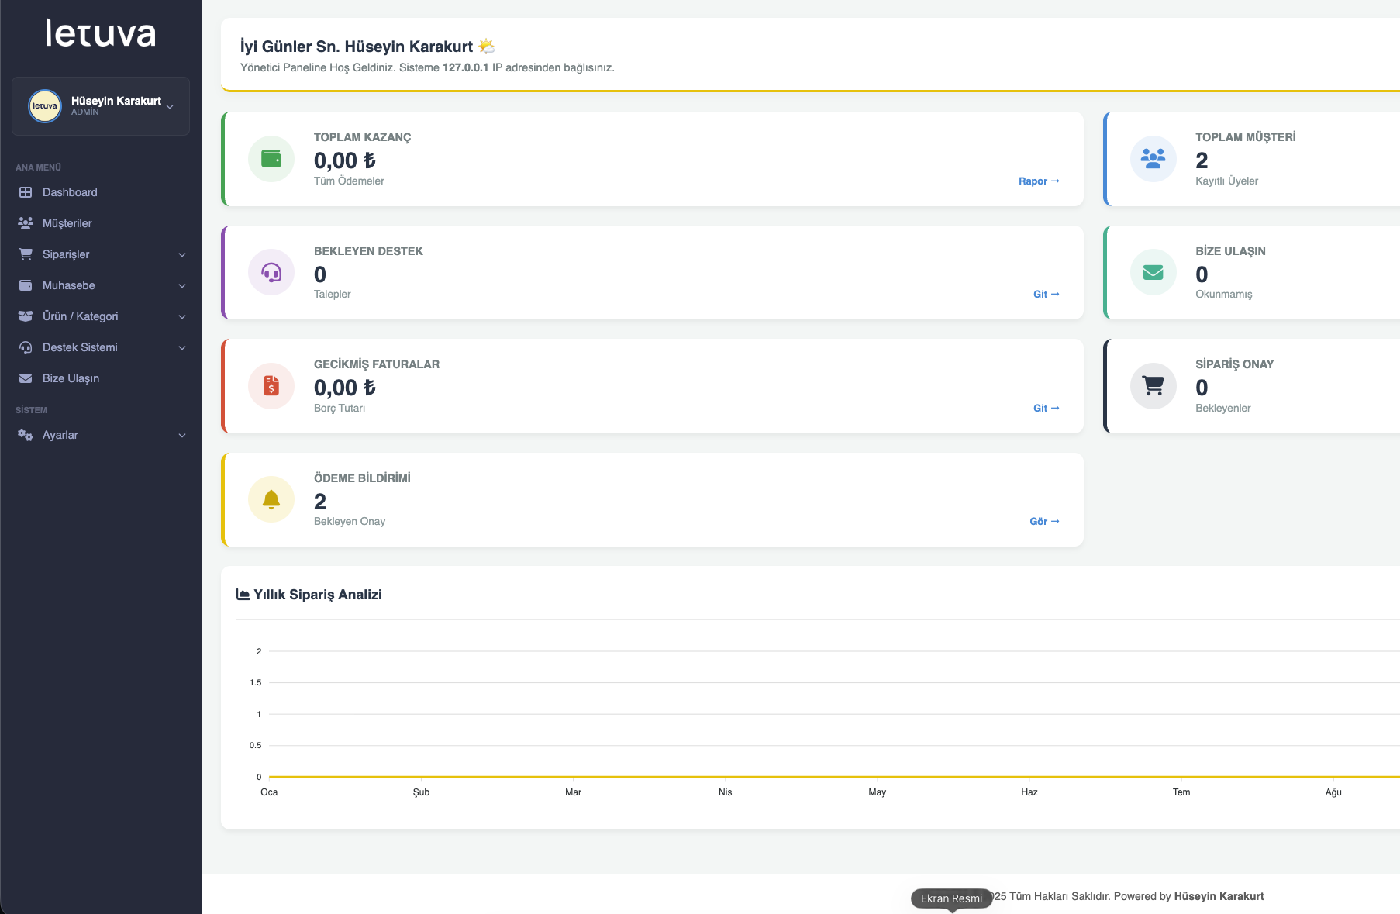Open the Rapor link in Toplam Kazanç
The image size is (1400, 914).
pos(1038,181)
